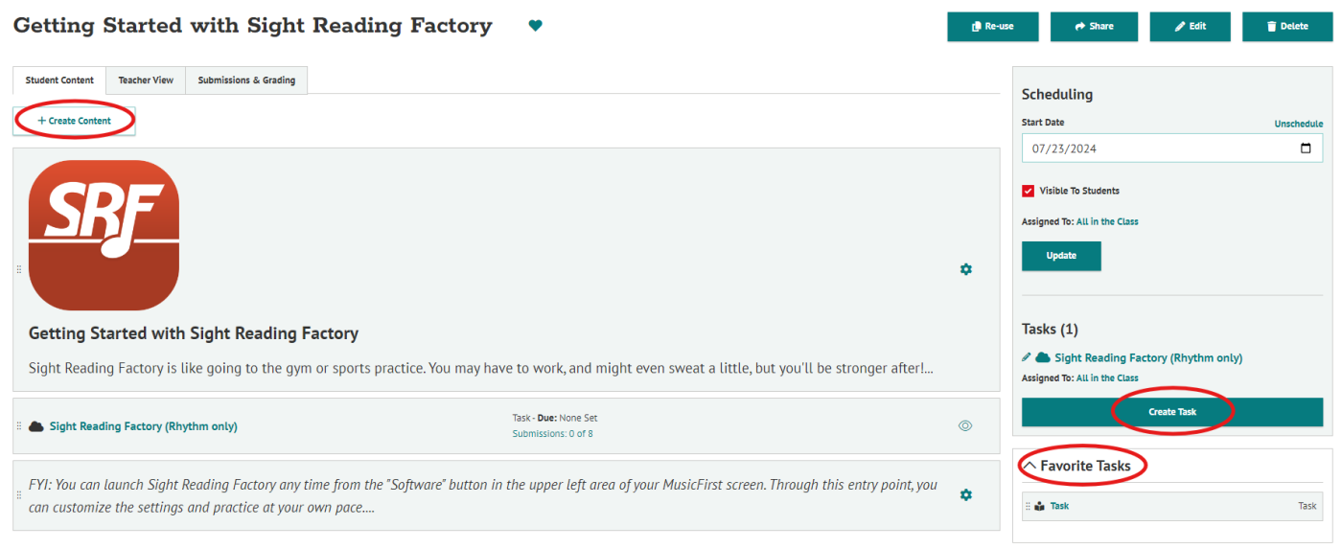Toggle the Visible To Students checkbox
The image size is (1342, 549).
[1029, 191]
